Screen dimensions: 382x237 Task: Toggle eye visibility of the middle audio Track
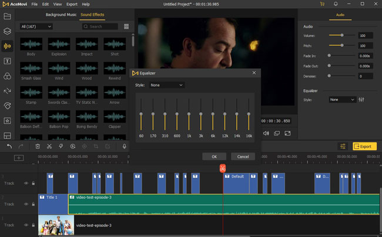[26, 204]
